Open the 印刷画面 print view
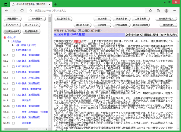The image size is (181, 132). click(x=102, y=25)
